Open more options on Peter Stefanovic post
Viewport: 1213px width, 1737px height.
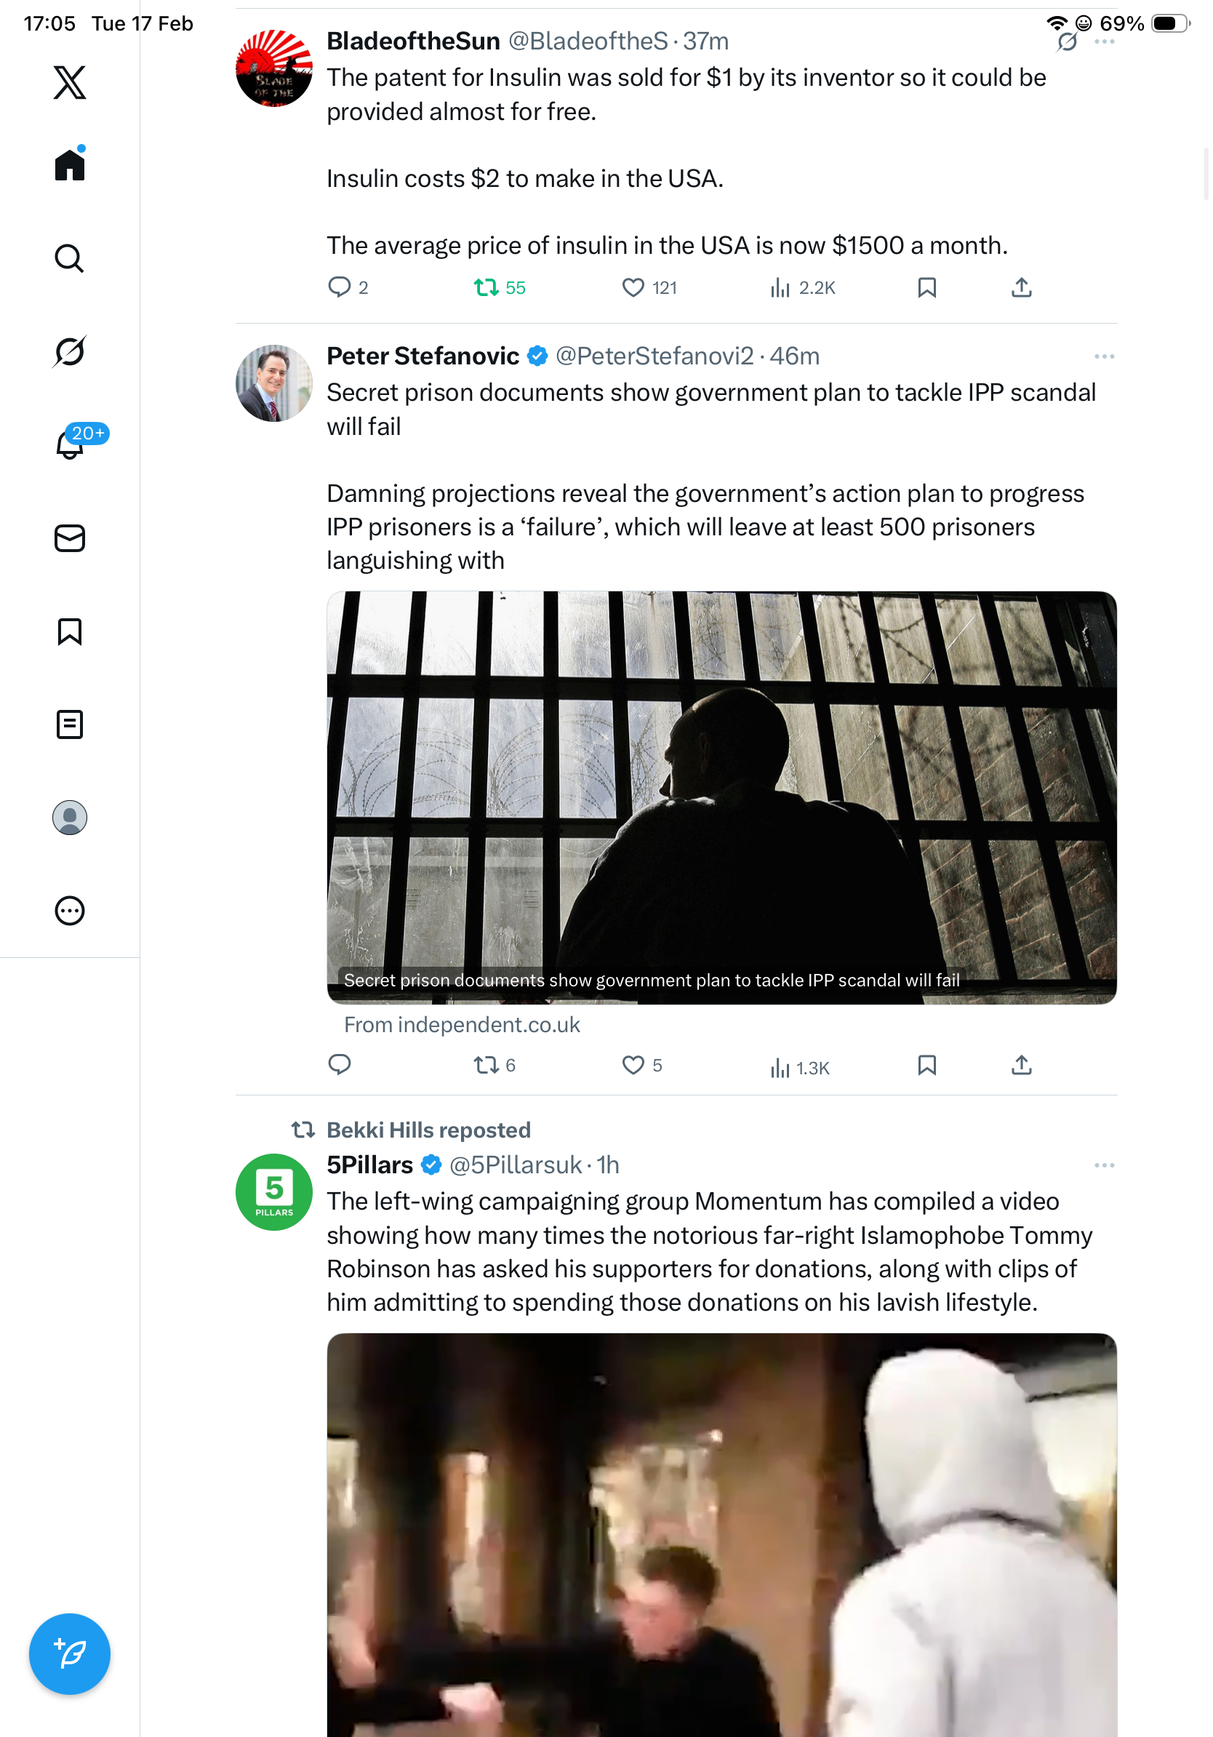coord(1103,356)
